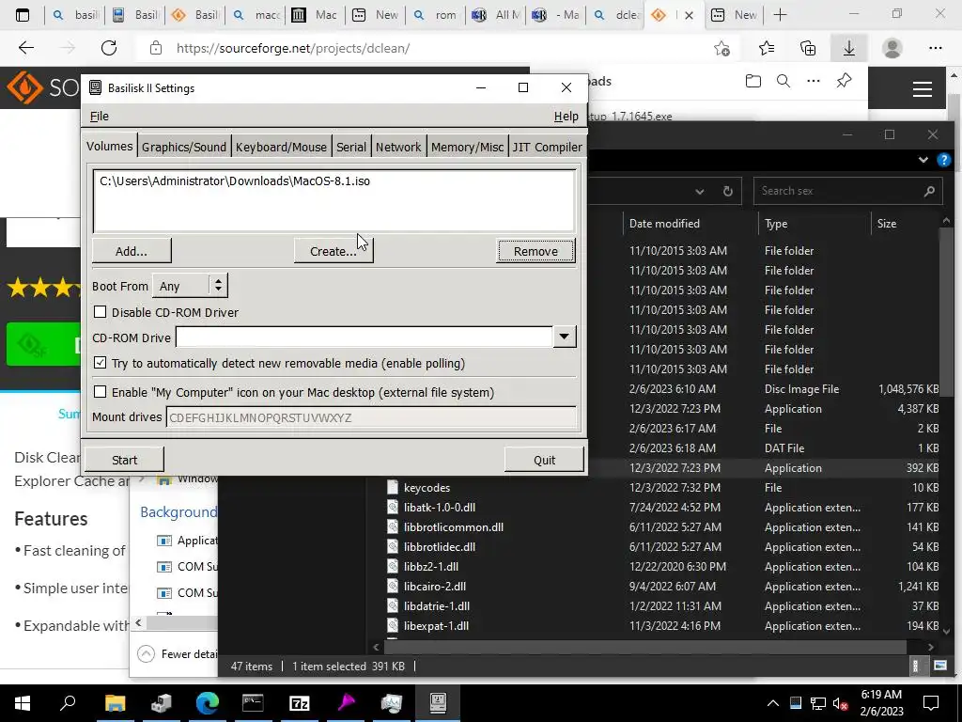Open File Explorer from taskbar
962x722 pixels.
(115, 703)
